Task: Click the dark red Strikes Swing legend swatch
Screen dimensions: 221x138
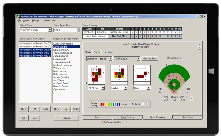Action: point(101,104)
